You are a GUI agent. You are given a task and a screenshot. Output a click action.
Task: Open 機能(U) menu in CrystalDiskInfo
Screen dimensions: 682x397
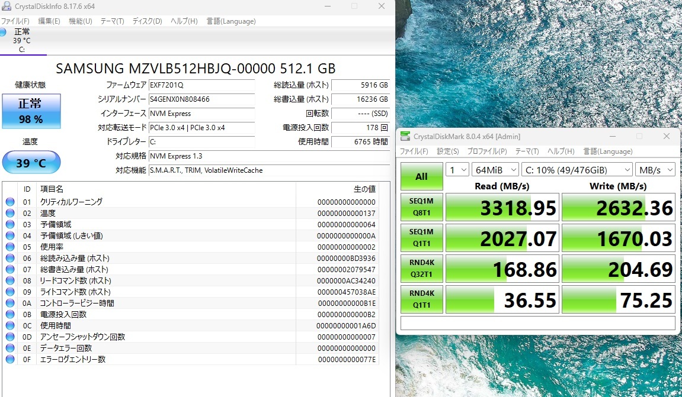pos(81,21)
